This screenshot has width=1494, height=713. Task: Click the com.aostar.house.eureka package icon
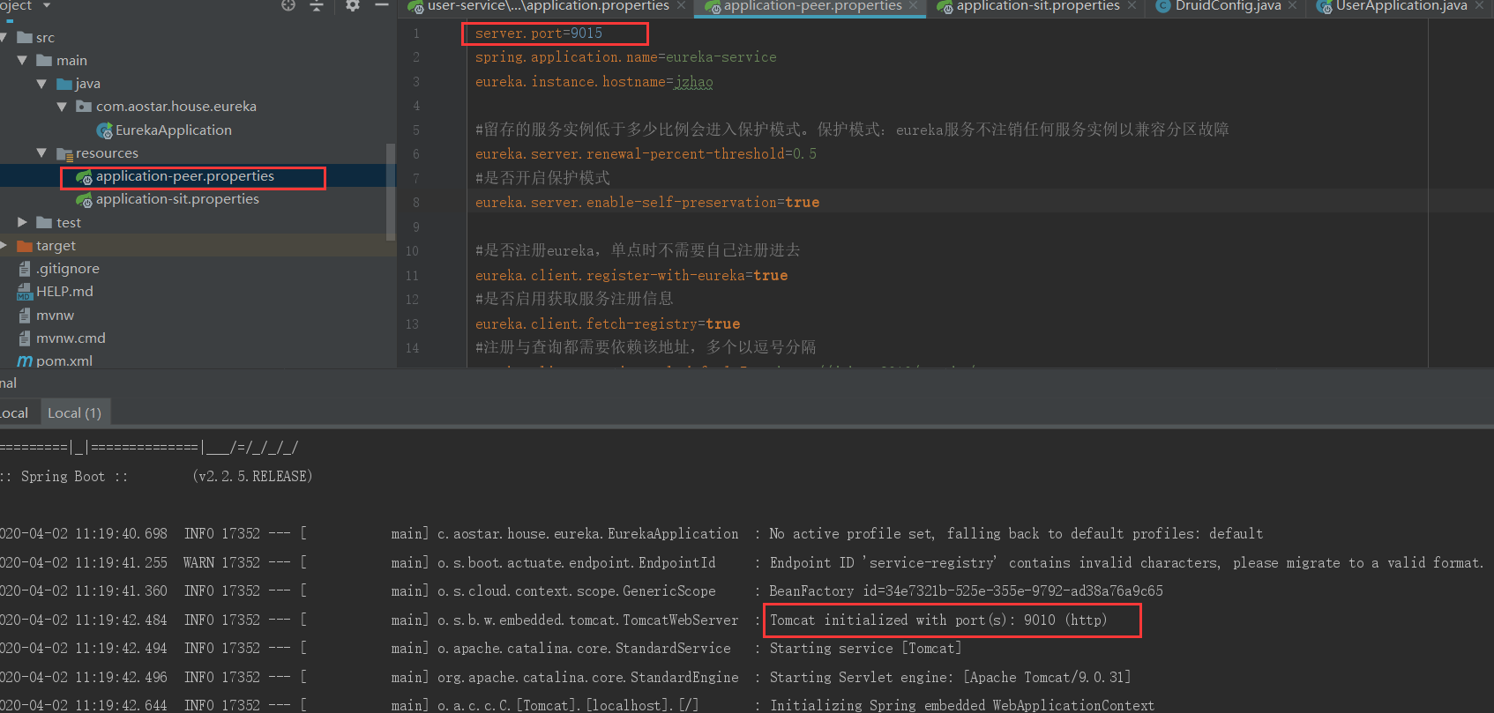(84, 107)
